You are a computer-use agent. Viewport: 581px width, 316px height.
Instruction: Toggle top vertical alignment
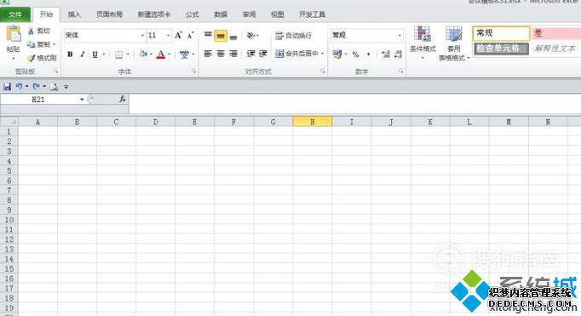click(x=208, y=36)
